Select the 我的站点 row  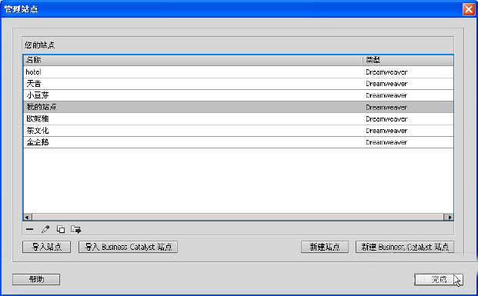point(239,107)
